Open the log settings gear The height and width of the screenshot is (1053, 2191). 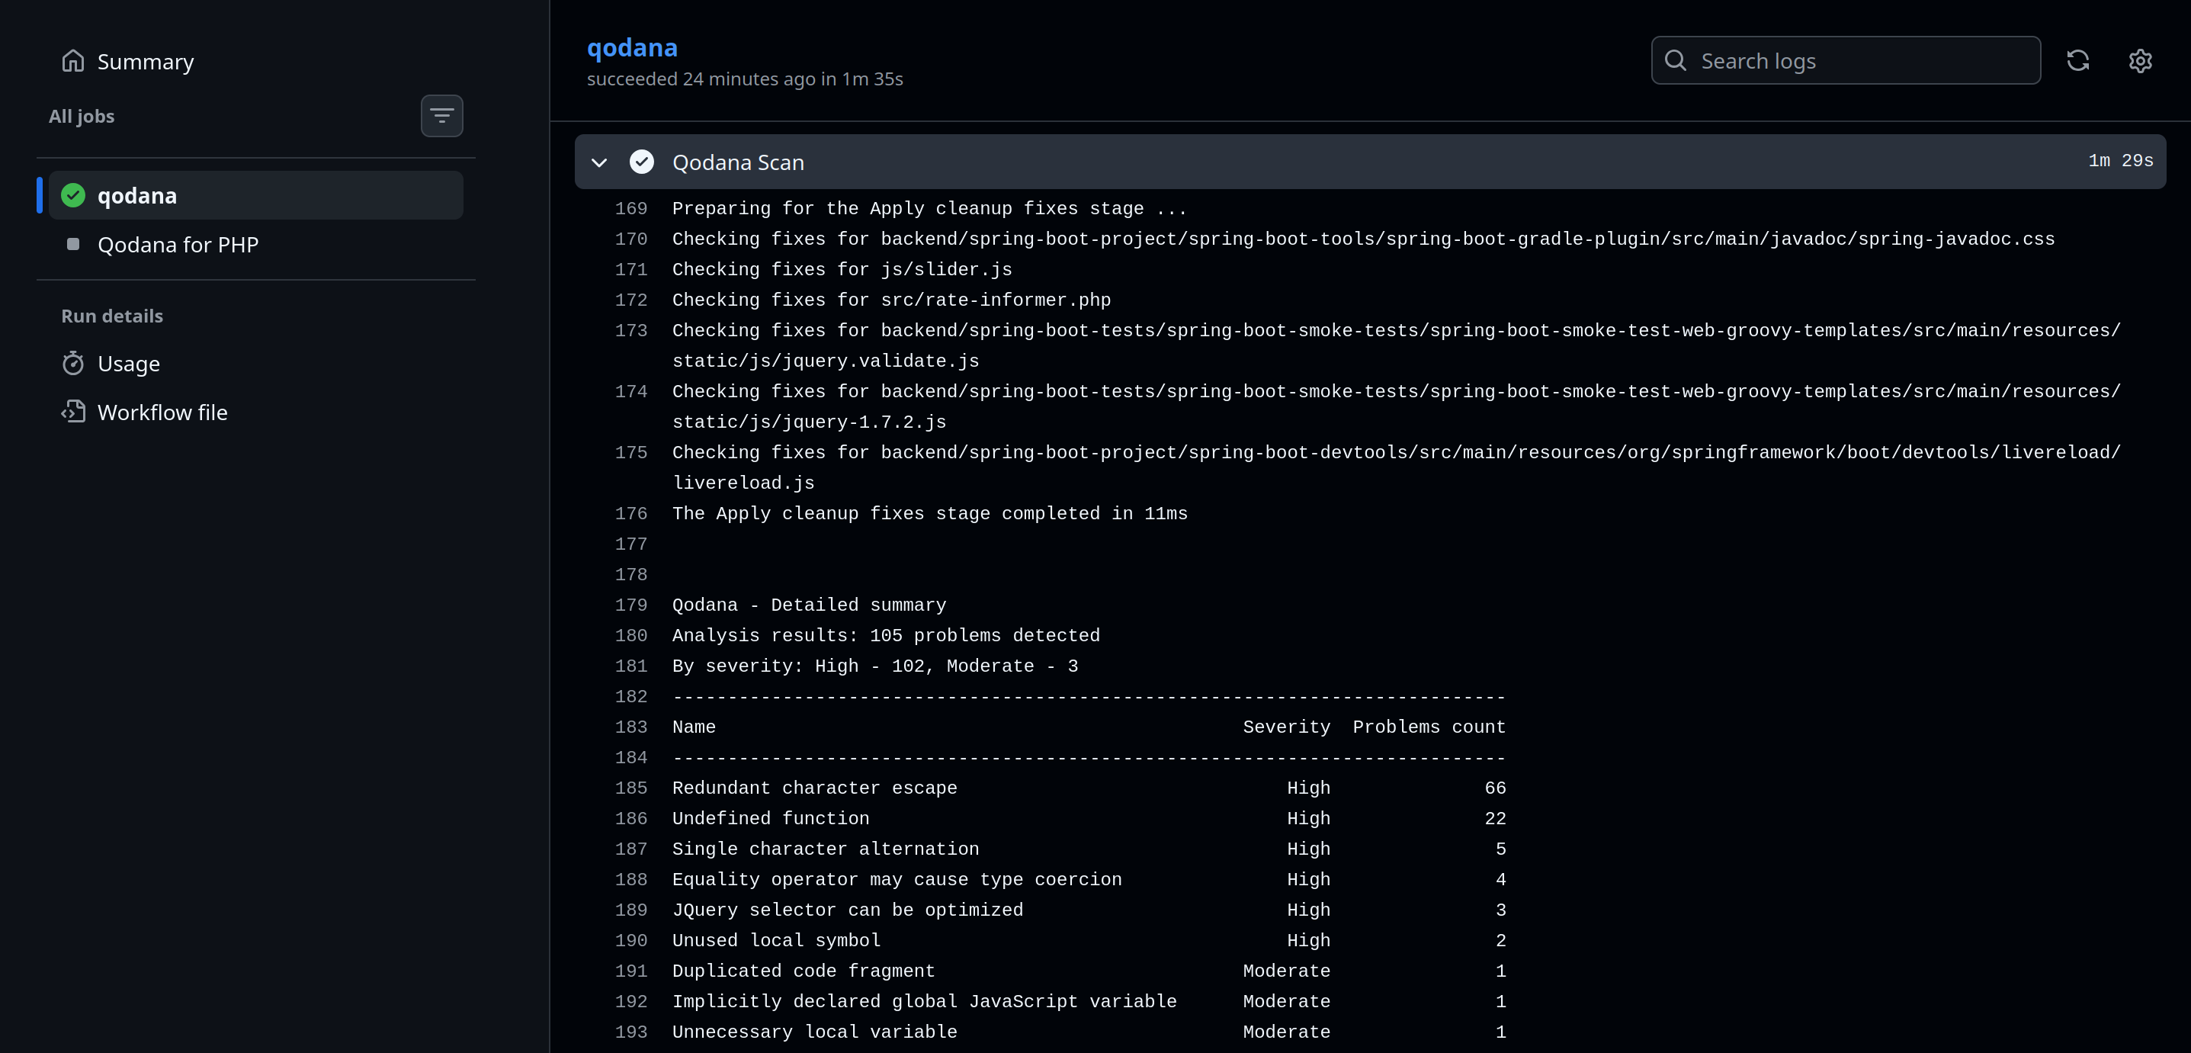(x=2140, y=60)
